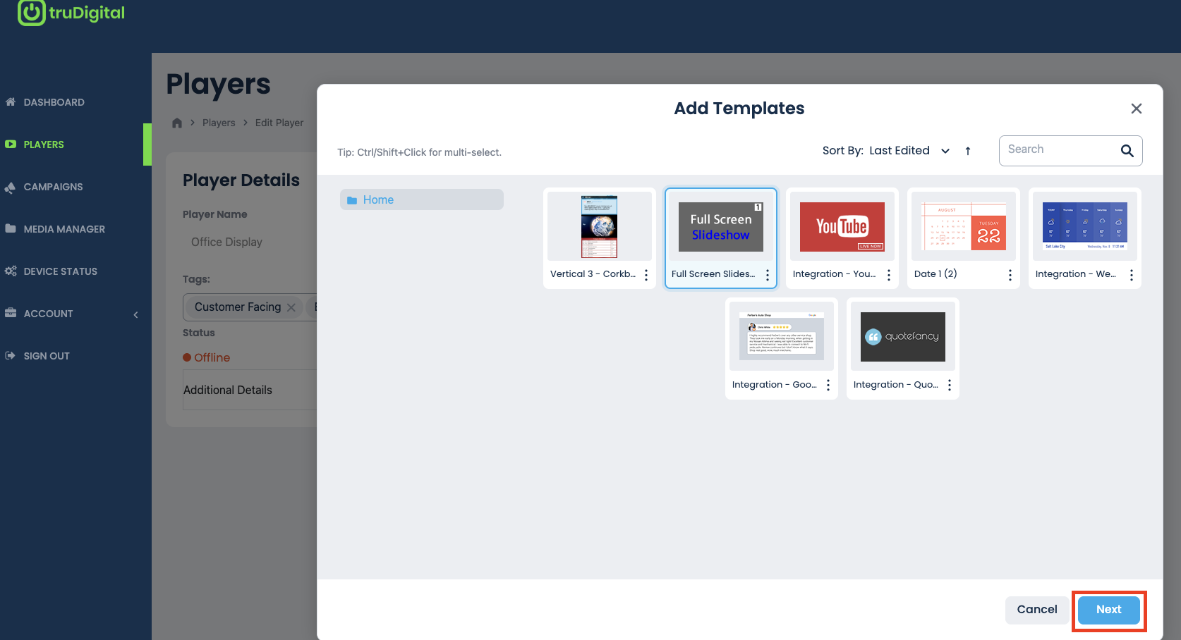Toggle the sort direction arrow

[968, 151]
